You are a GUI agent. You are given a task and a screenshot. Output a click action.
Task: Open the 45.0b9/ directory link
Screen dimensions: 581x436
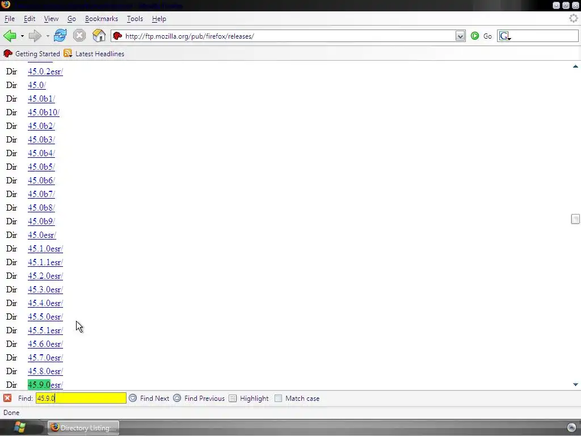pos(41,221)
